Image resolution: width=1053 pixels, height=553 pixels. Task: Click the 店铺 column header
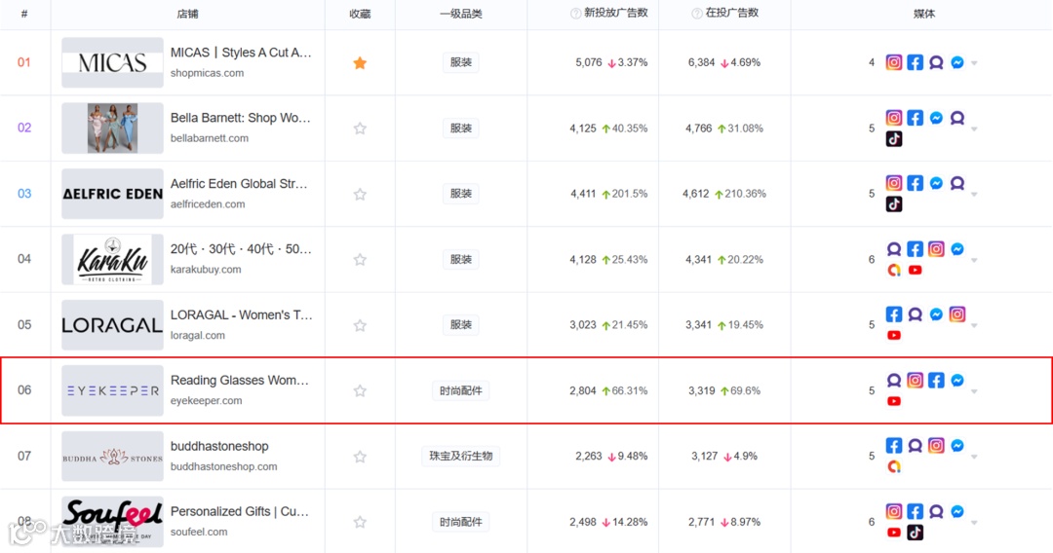click(x=187, y=14)
